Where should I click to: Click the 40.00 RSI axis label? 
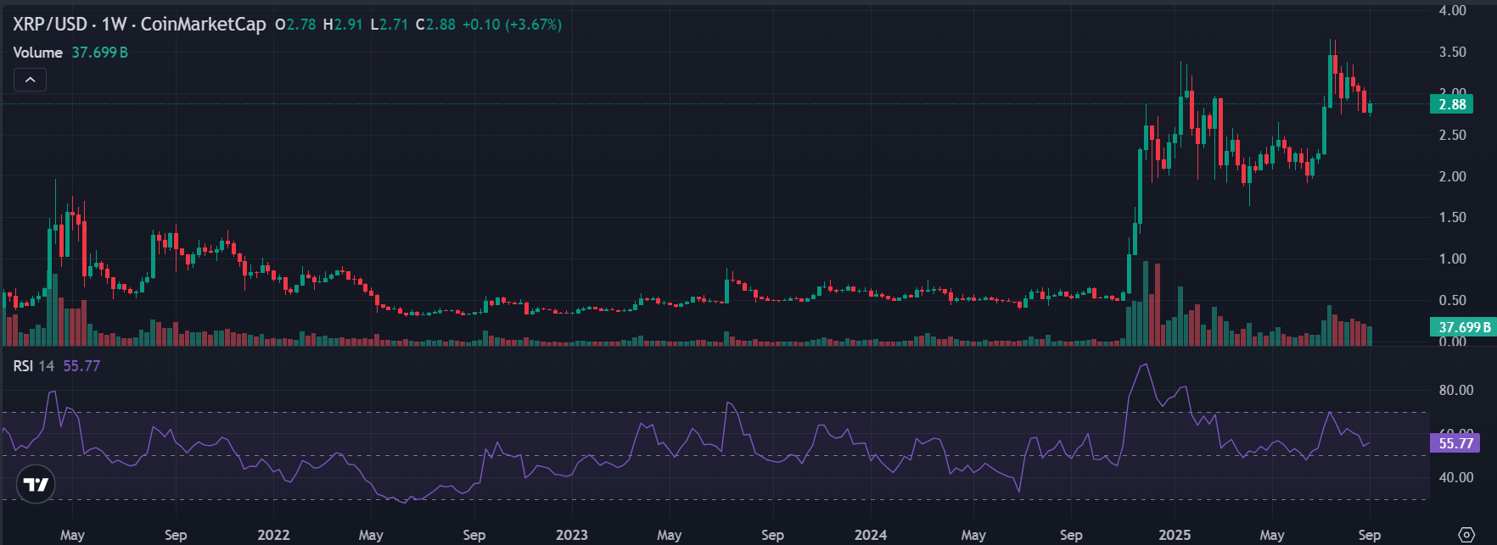point(1456,478)
